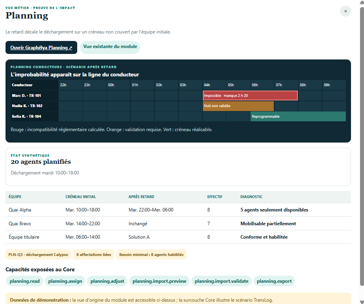This screenshot has height=304, width=364.
Task: Click the Vue existante du module button
Action: click(x=110, y=47)
